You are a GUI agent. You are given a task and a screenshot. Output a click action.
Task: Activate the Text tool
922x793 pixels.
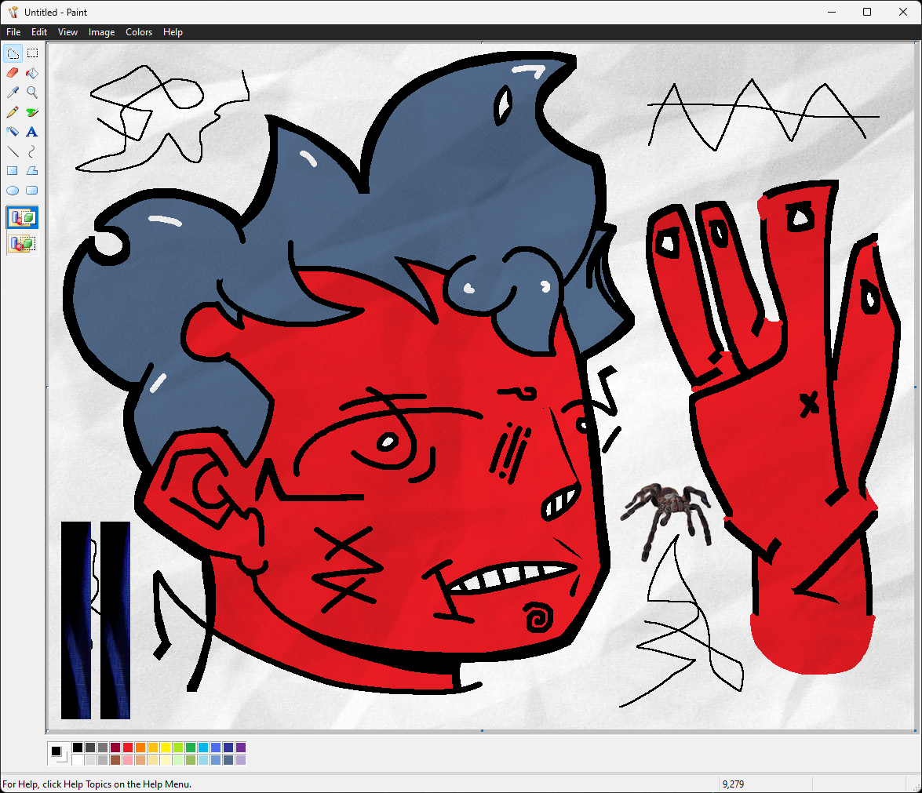point(32,132)
